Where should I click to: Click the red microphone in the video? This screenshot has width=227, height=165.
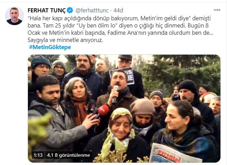(103, 111)
